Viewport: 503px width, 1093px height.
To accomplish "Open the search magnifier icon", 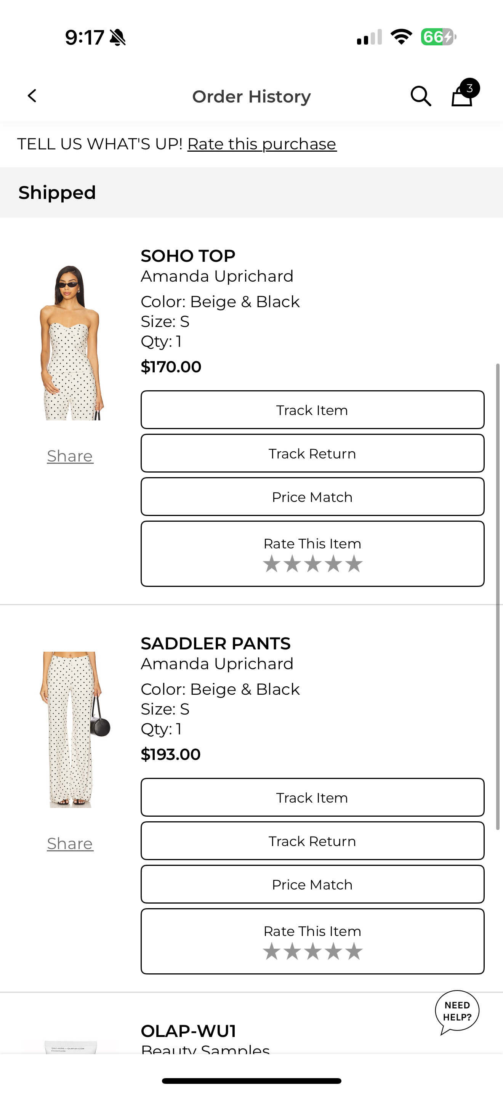I will (x=421, y=96).
